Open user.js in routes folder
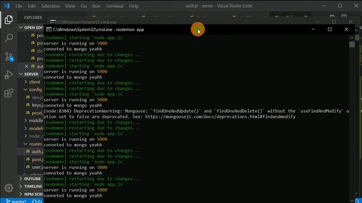The width and height of the screenshot is (362, 203). [x=34, y=167]
